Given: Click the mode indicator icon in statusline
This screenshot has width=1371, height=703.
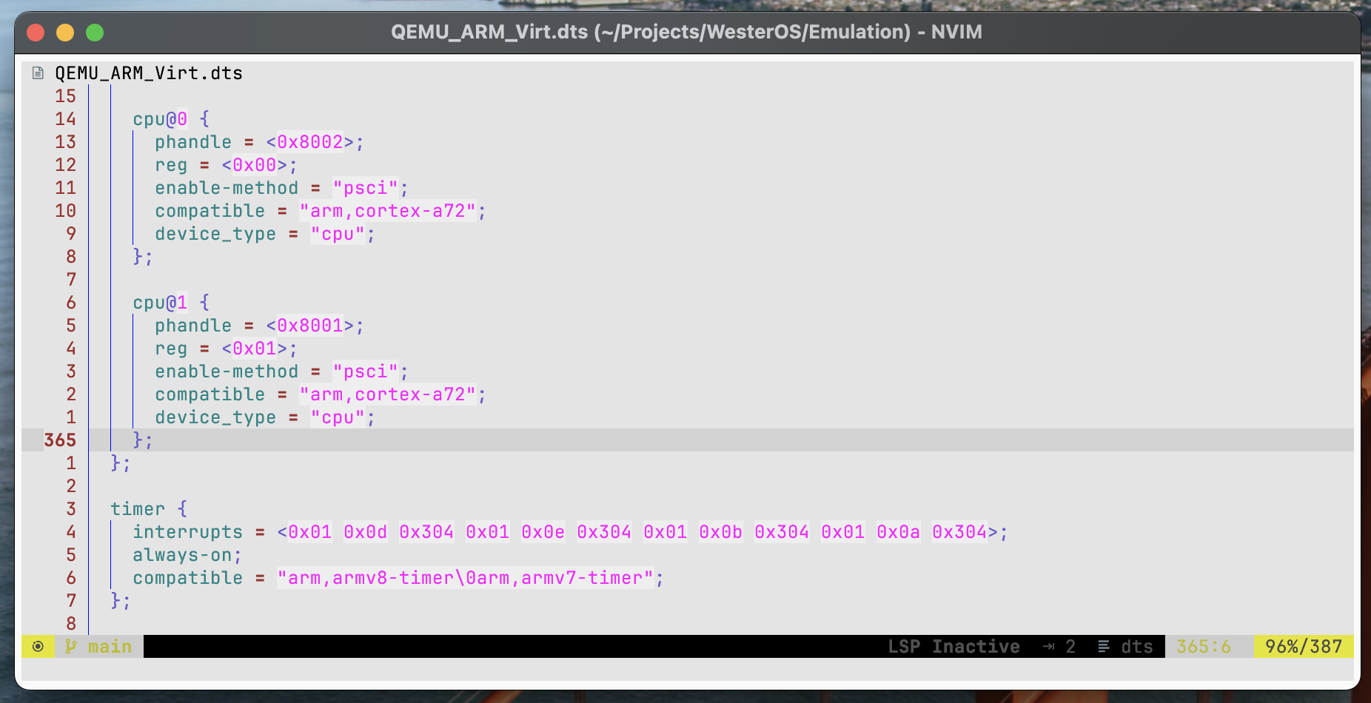Looking at the screenshot, I should tap(38, 646).
